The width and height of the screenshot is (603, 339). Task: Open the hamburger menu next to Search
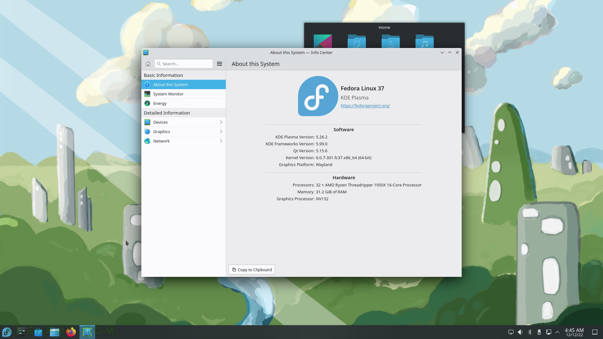pos(220,64)
